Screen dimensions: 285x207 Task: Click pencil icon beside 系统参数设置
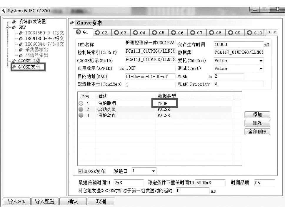tap(14, 22)
